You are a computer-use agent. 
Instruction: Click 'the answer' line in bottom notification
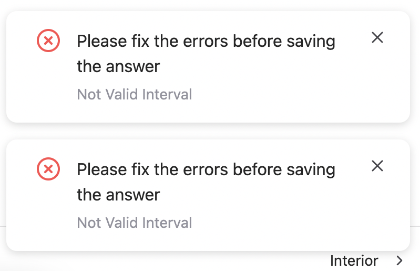[x=118, y=195]
